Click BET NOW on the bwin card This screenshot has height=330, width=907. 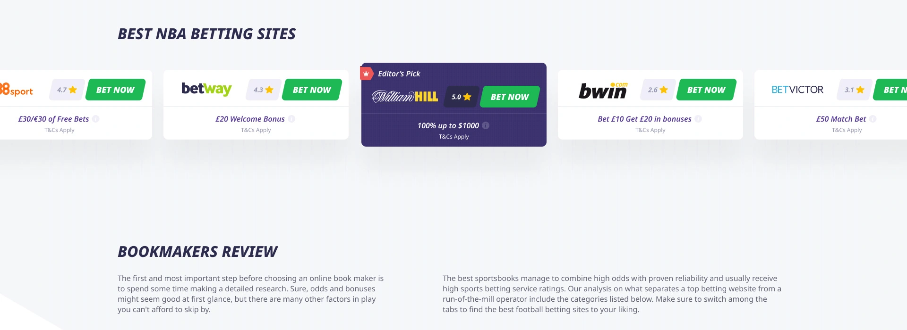(x=706, y=90)
